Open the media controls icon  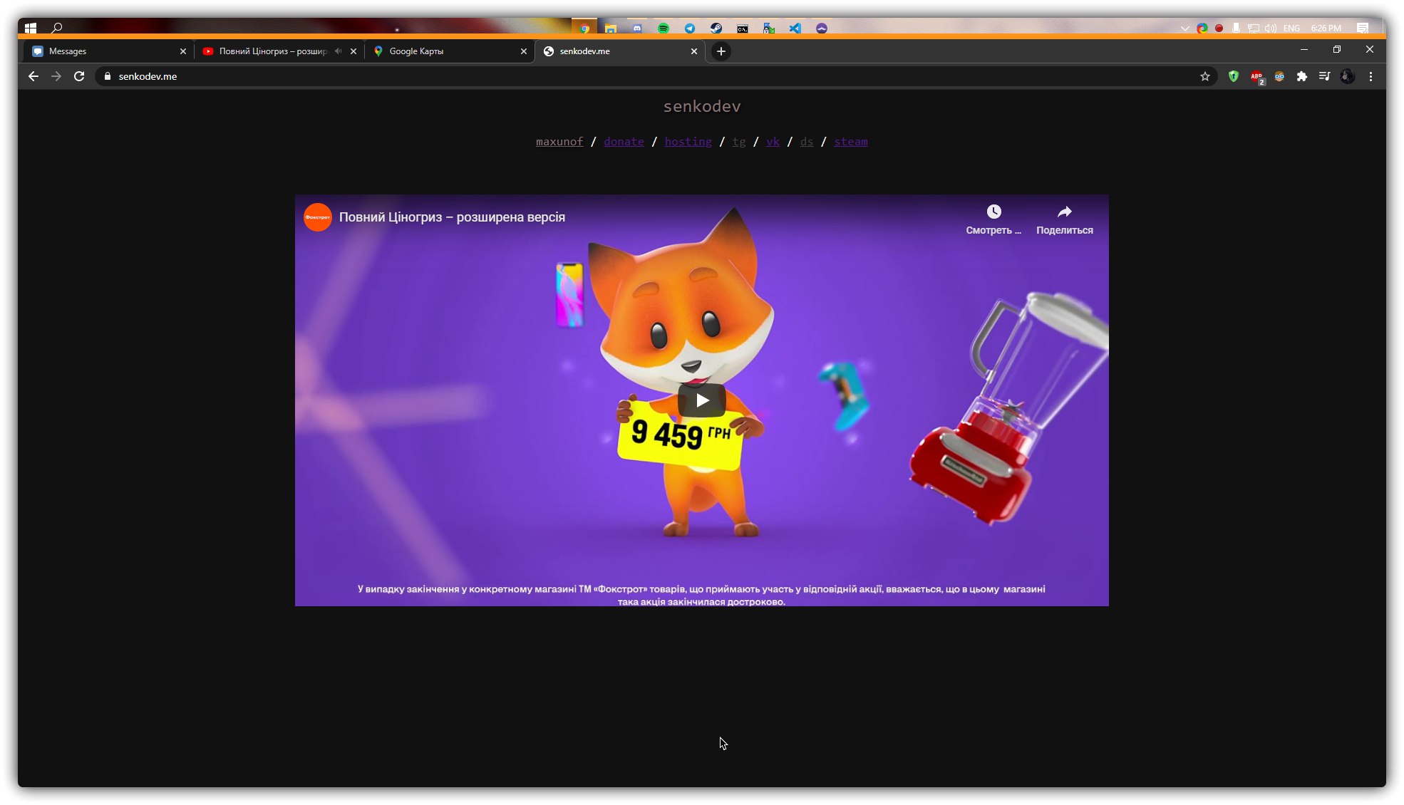point(1325,76)
